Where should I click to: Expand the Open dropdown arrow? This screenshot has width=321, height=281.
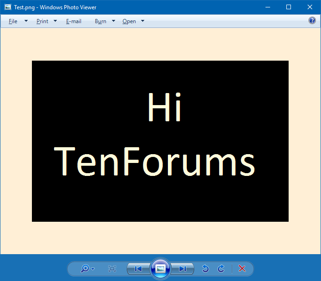click(x=142, y=21)
